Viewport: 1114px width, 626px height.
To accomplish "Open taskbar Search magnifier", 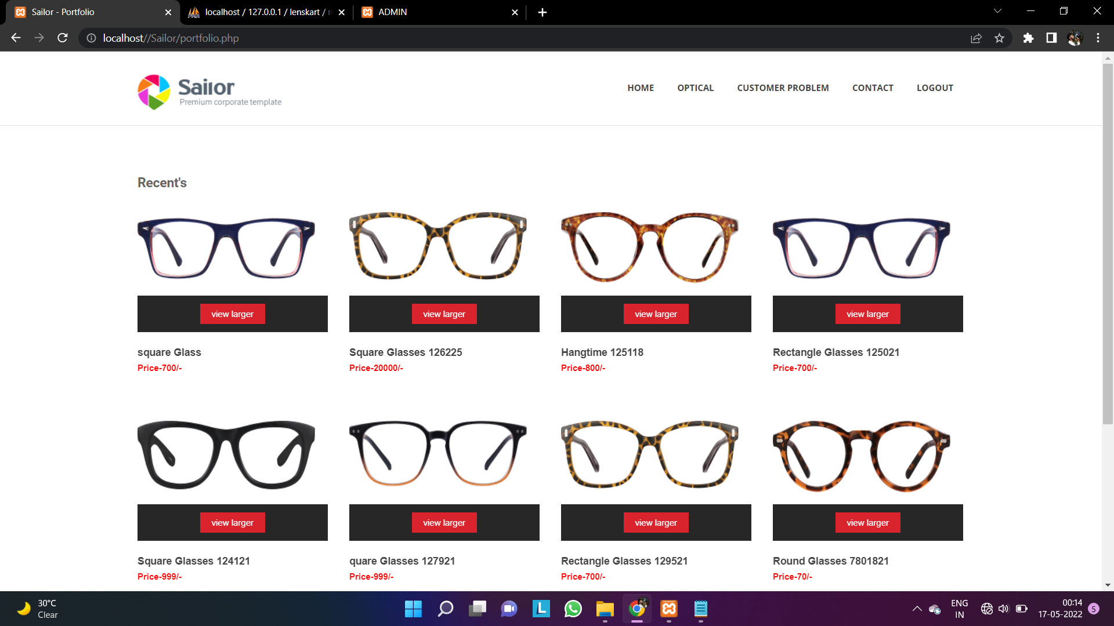I will pos(446,609).
